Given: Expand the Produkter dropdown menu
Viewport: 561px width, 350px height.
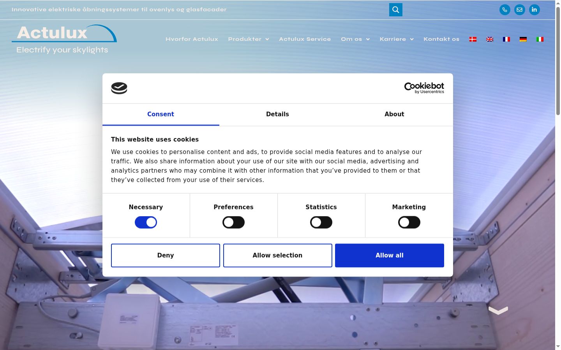Looking at the screenshot, I should click(249, 39).
